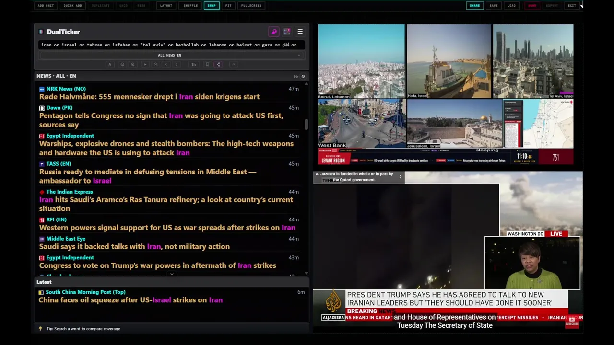614x345 pixels.
Task: Collapse the ticker controls with up chevron
Action: pos(234,64)
